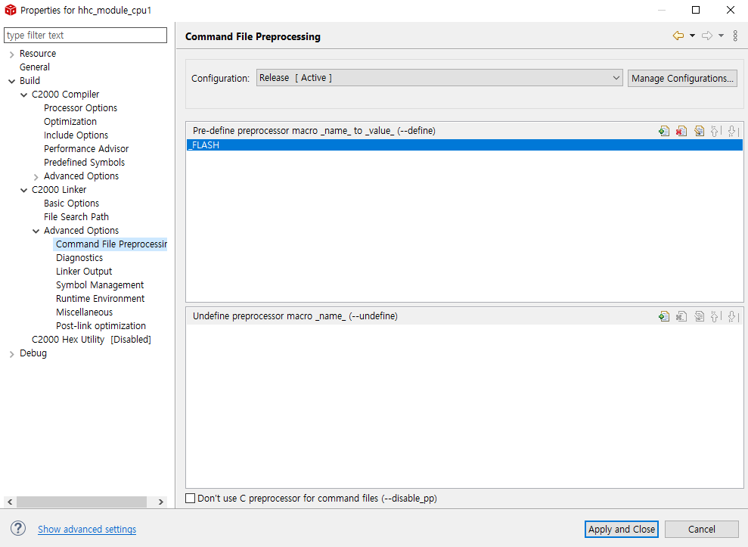Edit button in the --undefine list toolbar
The height and width of the screenshot is (547, 748).
699,316
